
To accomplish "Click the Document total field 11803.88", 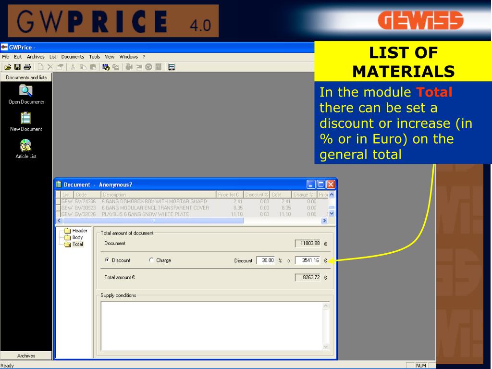I will [307, 243].
